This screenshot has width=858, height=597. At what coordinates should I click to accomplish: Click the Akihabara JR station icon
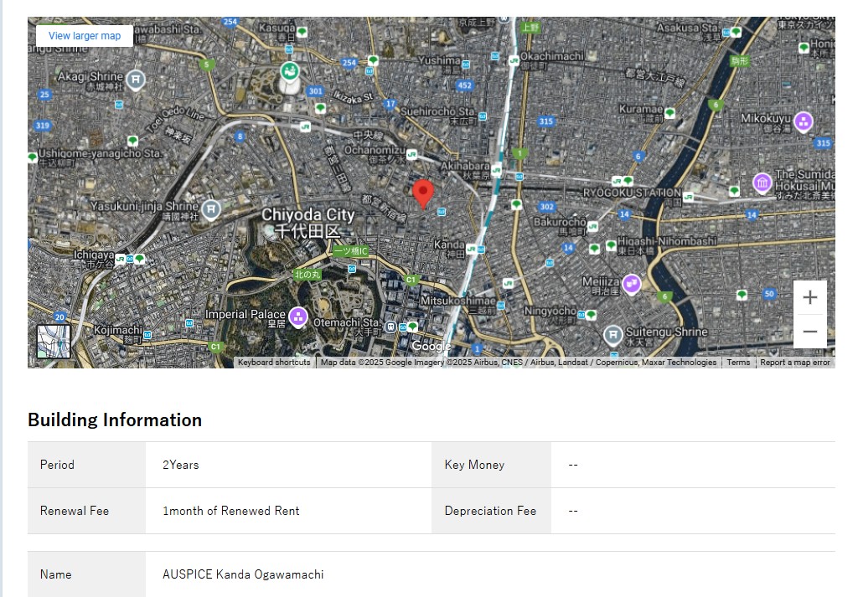(496, 170)
